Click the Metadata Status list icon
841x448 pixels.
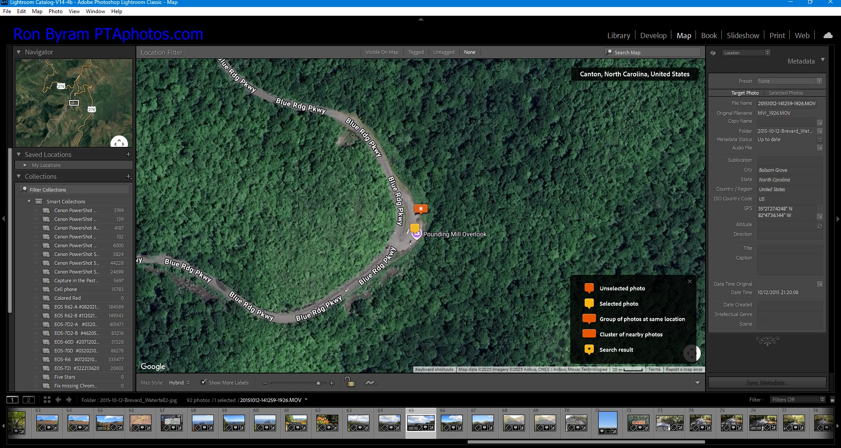coord(820,139)
